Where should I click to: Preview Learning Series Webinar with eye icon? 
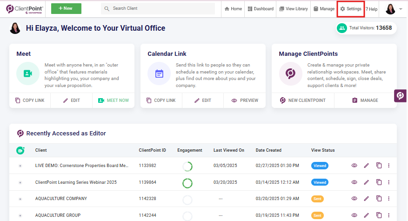[x=354, y=182]
